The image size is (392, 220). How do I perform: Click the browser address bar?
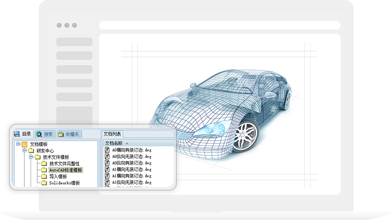pyautogui.click(x=219, y=25)
